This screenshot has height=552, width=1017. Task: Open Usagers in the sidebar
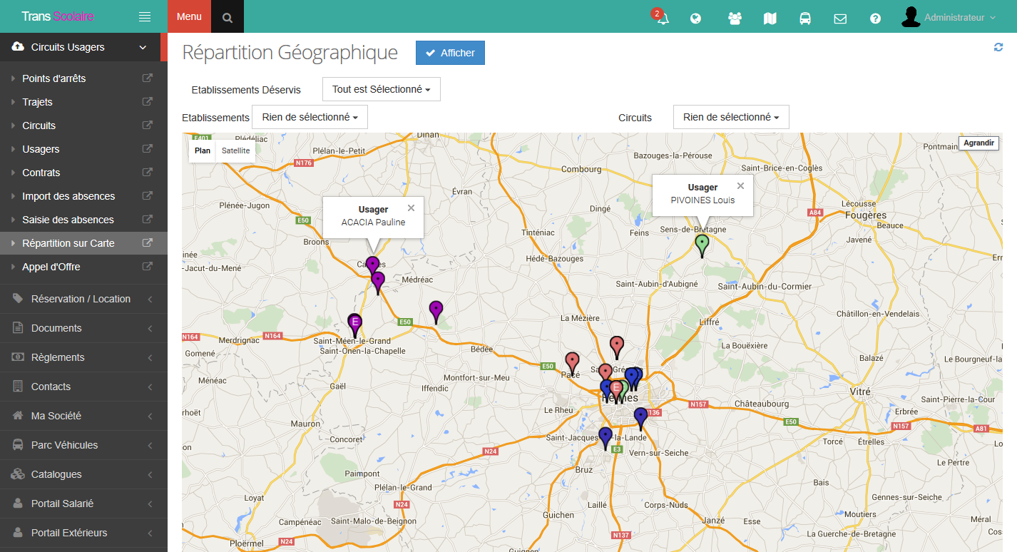tap(41, 149)
